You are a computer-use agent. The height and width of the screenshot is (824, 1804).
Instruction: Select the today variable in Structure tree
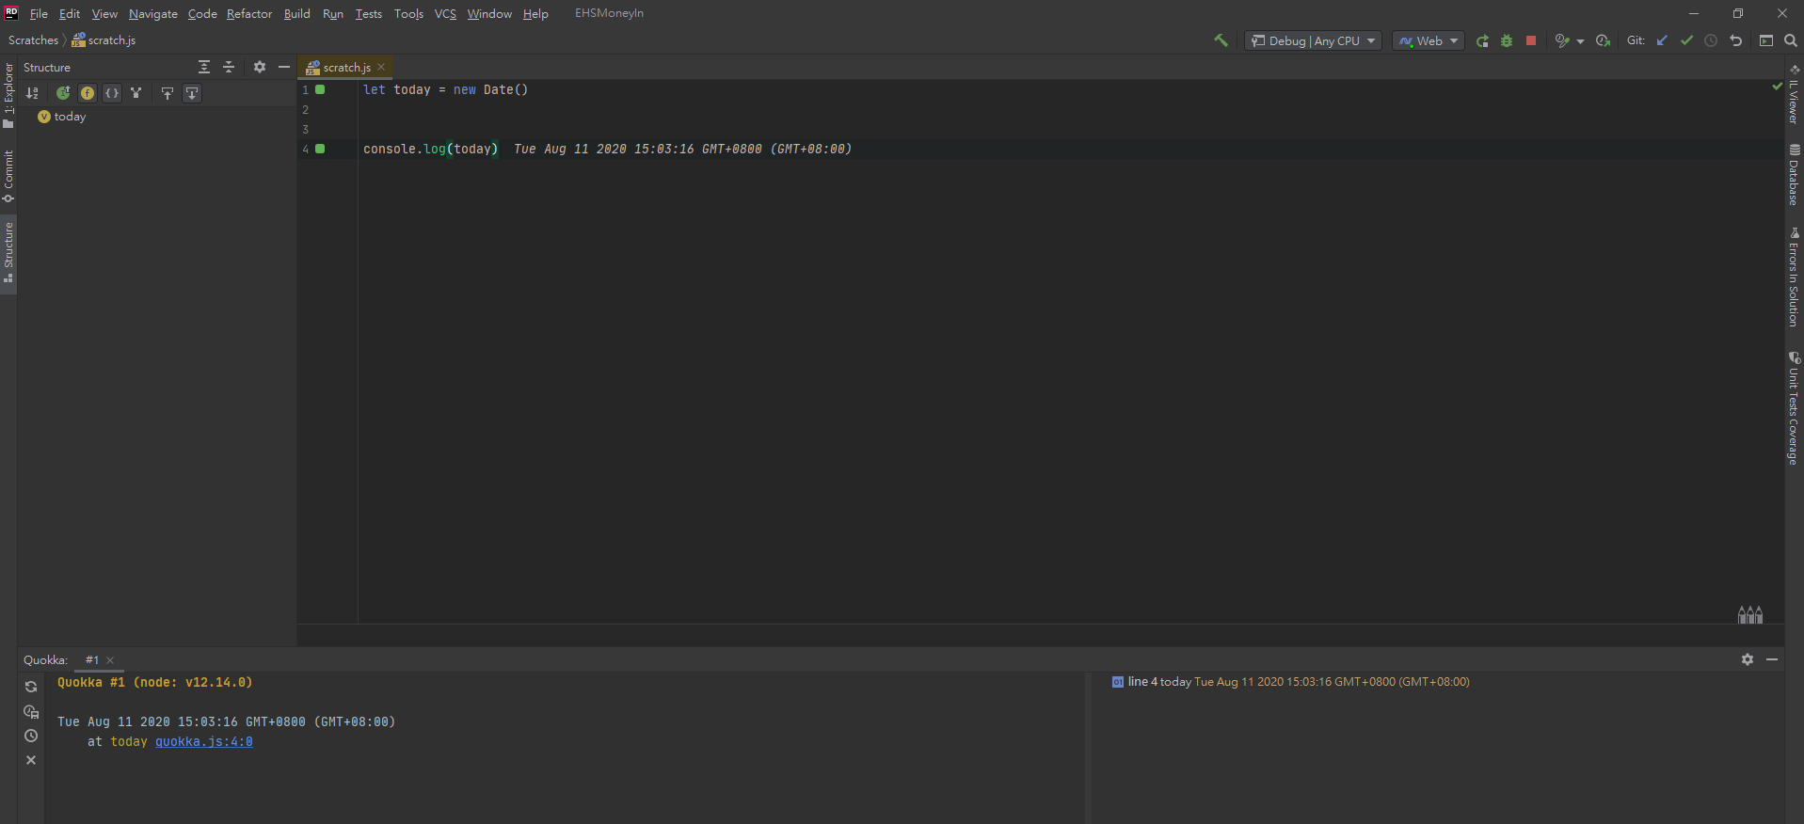pos(62,117)
